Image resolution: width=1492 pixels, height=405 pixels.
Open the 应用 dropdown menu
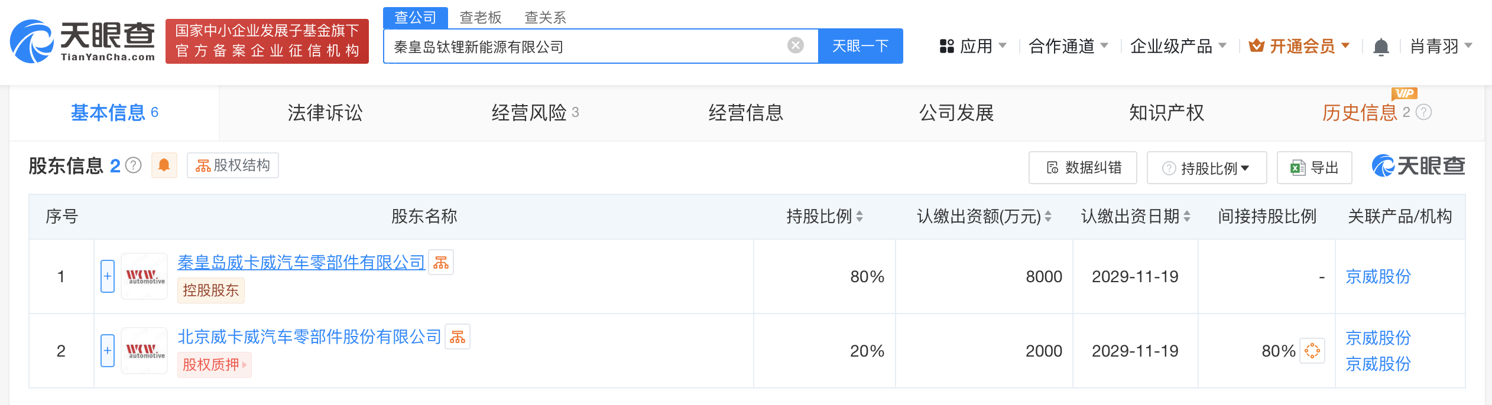click(x=973, y=46)
